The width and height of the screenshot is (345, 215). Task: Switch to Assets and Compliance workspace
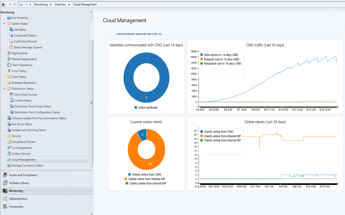click(23, 175)
